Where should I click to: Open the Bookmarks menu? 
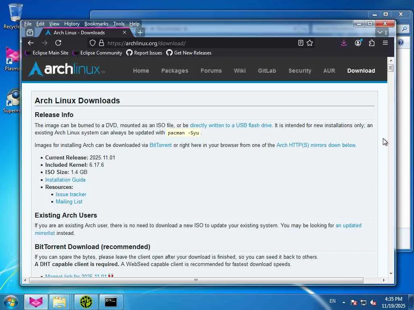pyautogui.click(x=96, y=24)
